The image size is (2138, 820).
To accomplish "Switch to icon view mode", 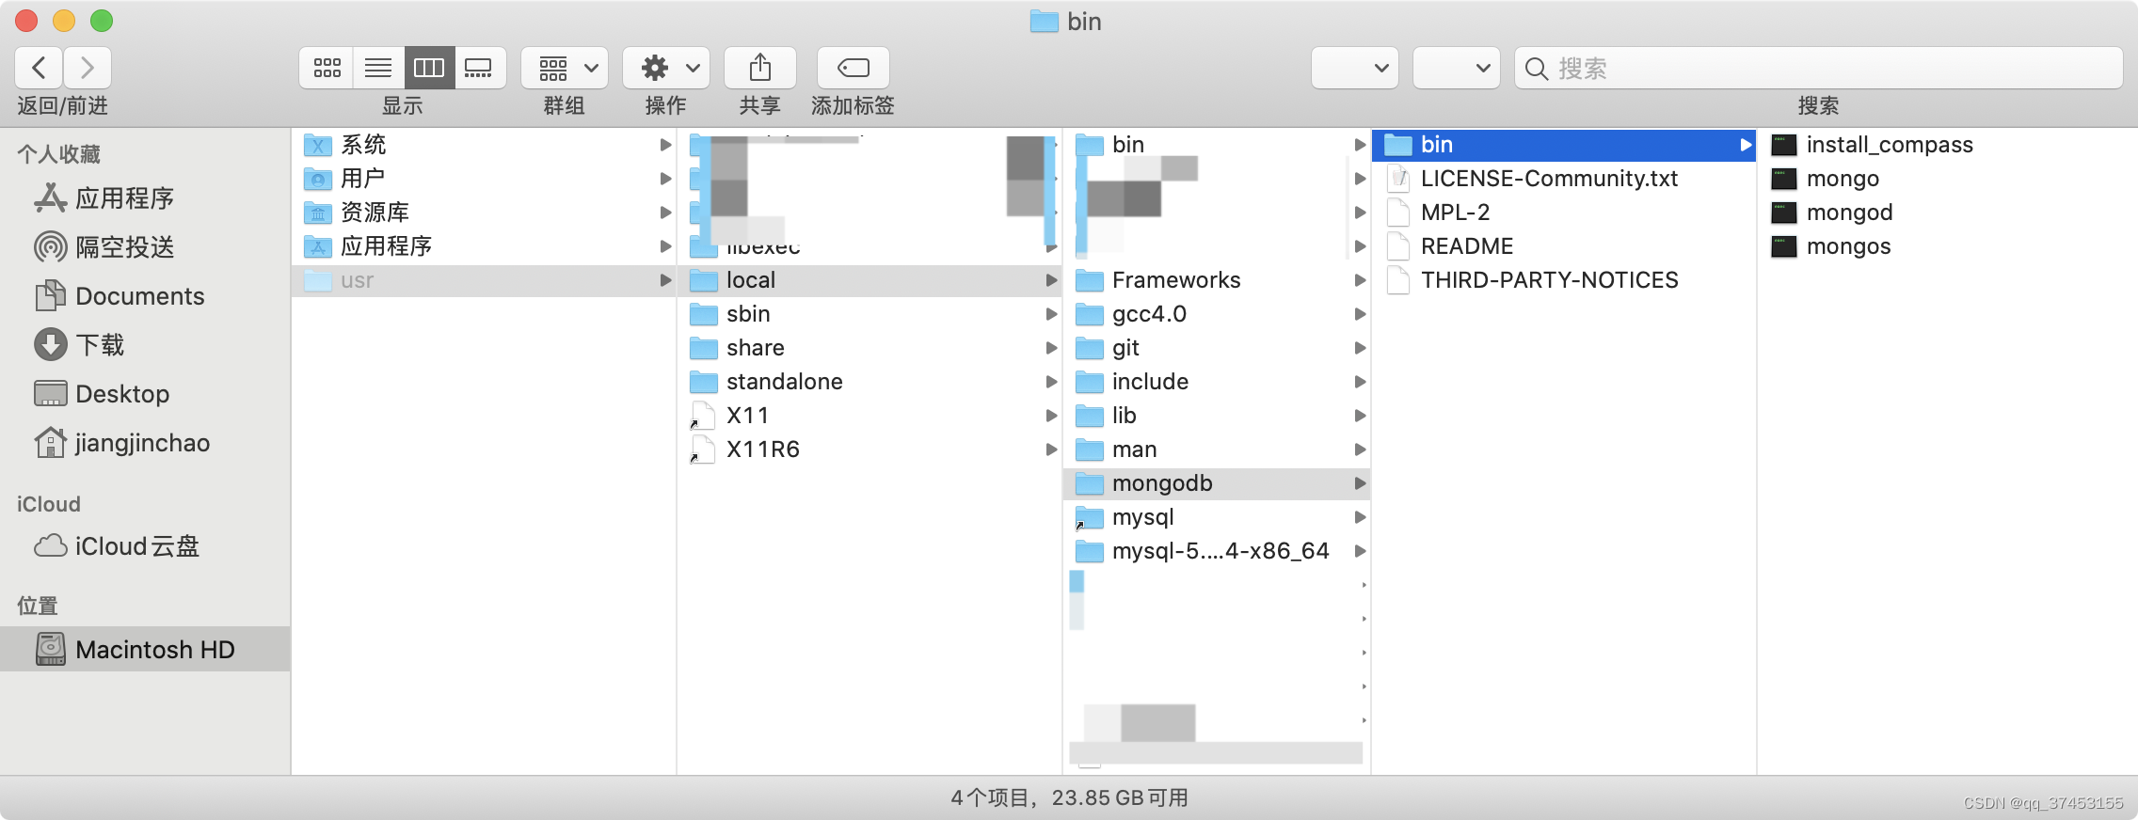I will tap(327, 68).
